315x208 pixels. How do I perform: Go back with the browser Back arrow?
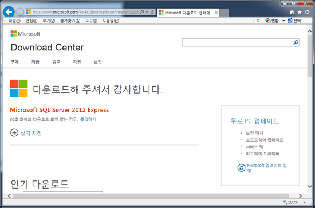point(9,12)
